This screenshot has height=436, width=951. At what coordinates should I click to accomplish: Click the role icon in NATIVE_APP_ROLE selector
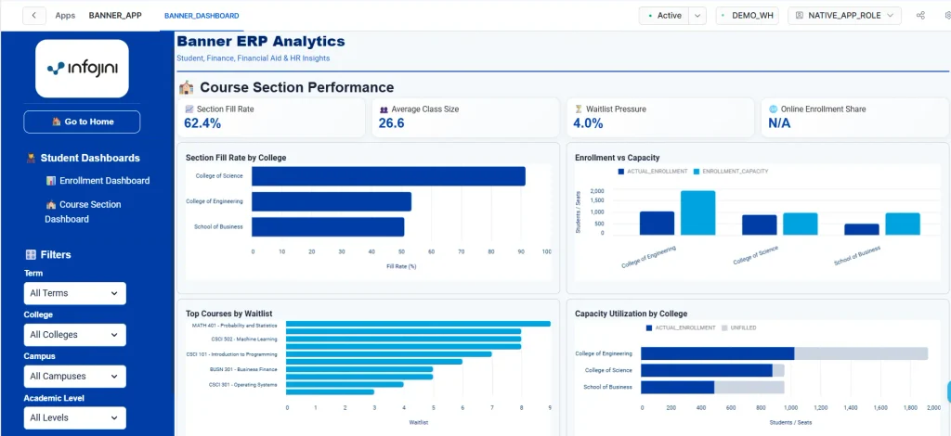[800, 16]
